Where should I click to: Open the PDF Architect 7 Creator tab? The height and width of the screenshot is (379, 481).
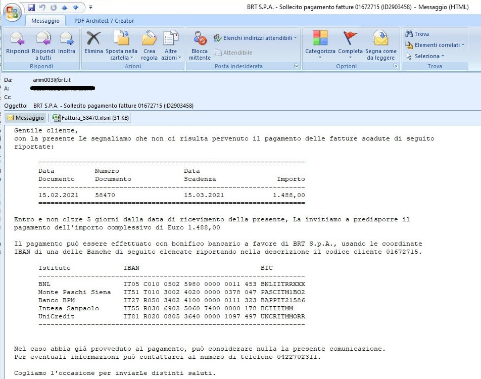pyautogui.click(x=104, y=21)
